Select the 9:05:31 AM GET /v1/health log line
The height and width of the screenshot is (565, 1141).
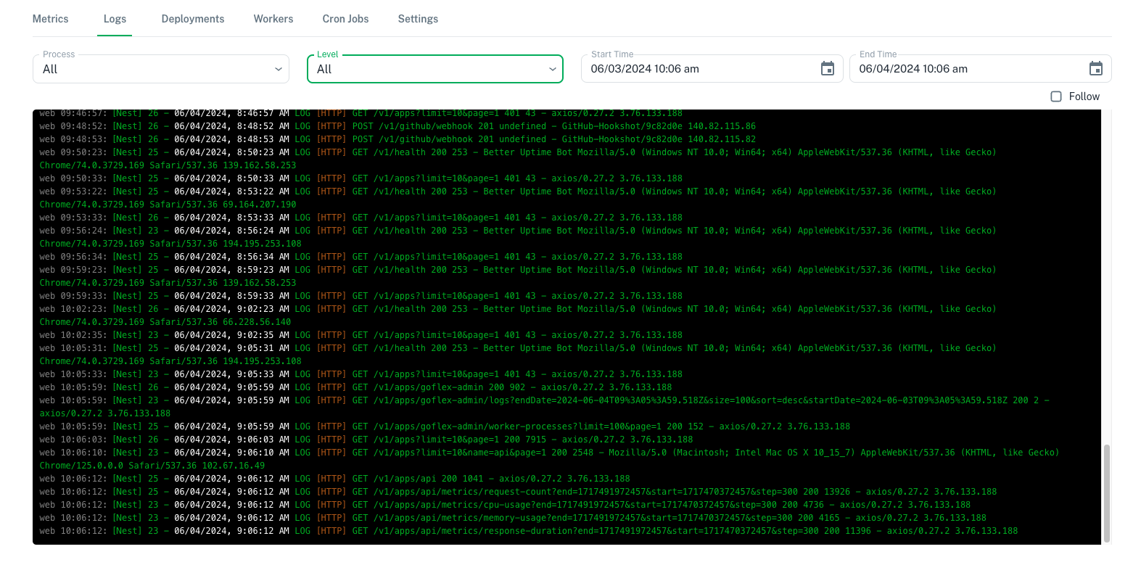(518, 355)
